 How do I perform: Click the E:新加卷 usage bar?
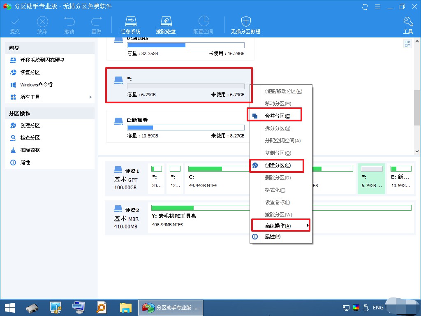pyautogui.click(x=185, y=128)
